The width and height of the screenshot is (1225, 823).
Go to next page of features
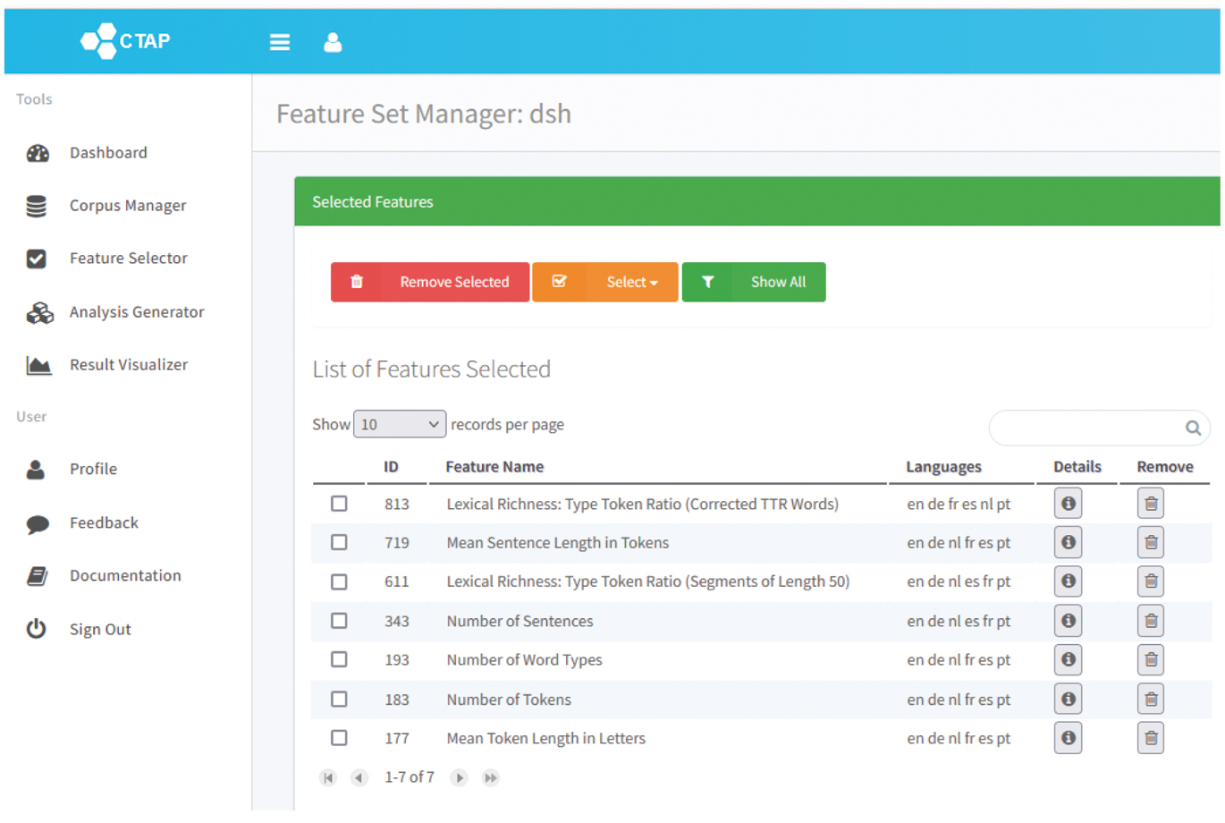click(459, 778)
